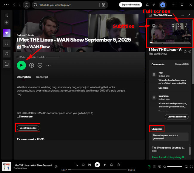Open the sleep timer icon
The image size is (194, 173).
[x=118, y=165]
